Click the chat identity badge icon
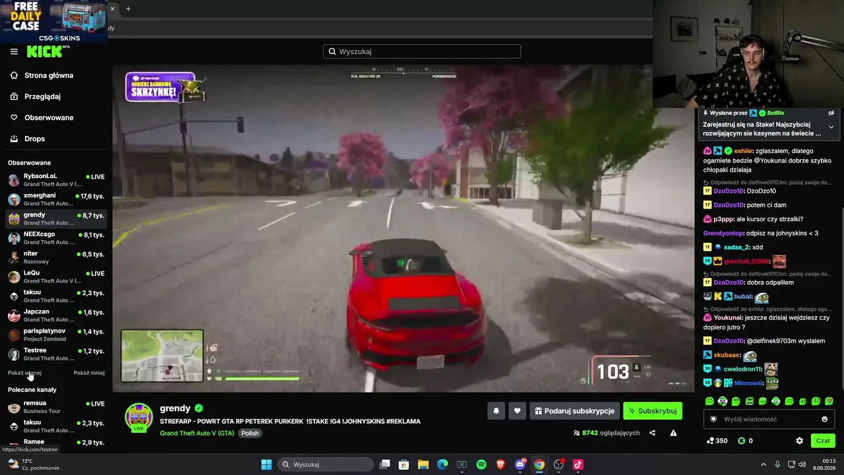Image resolution: width=844 pixels, height=475 pixels. 713,419
